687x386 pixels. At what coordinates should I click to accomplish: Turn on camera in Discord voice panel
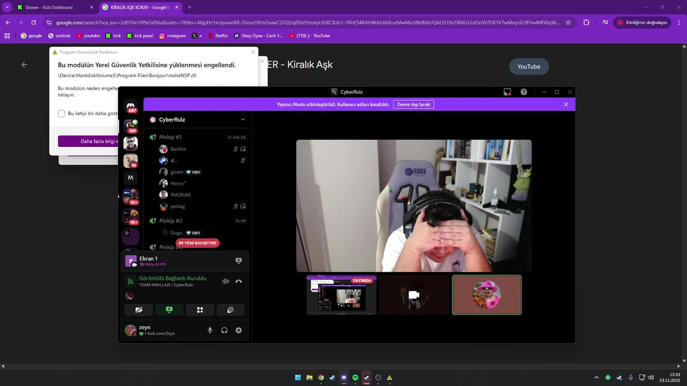tap(138, 310)
